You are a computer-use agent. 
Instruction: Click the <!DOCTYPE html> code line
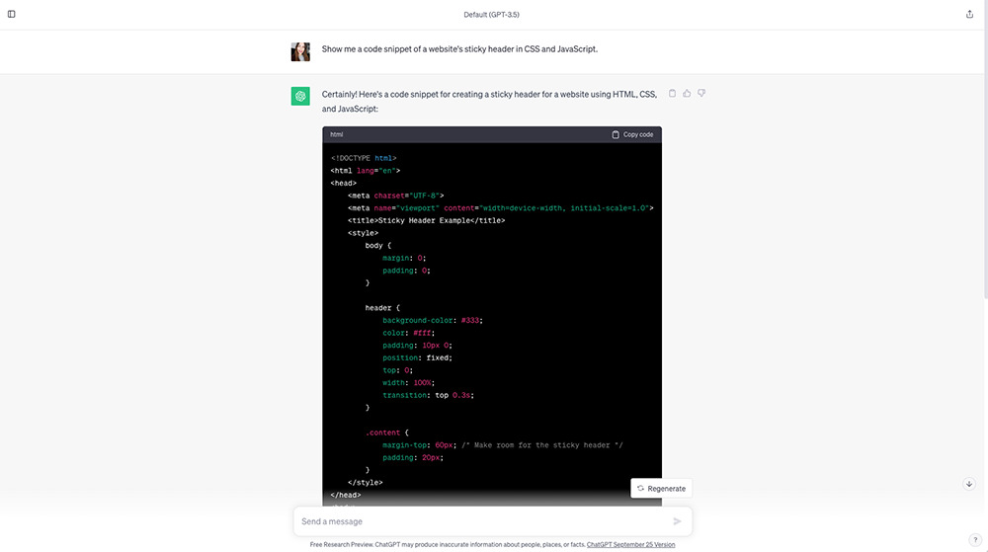364,159
